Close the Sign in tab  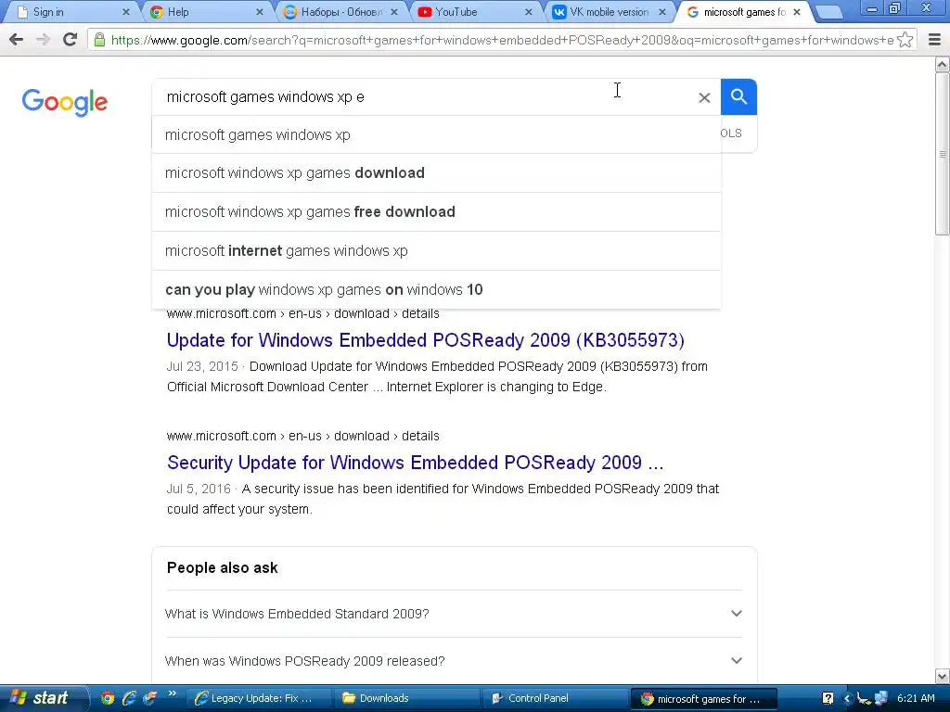coord(126,12)
